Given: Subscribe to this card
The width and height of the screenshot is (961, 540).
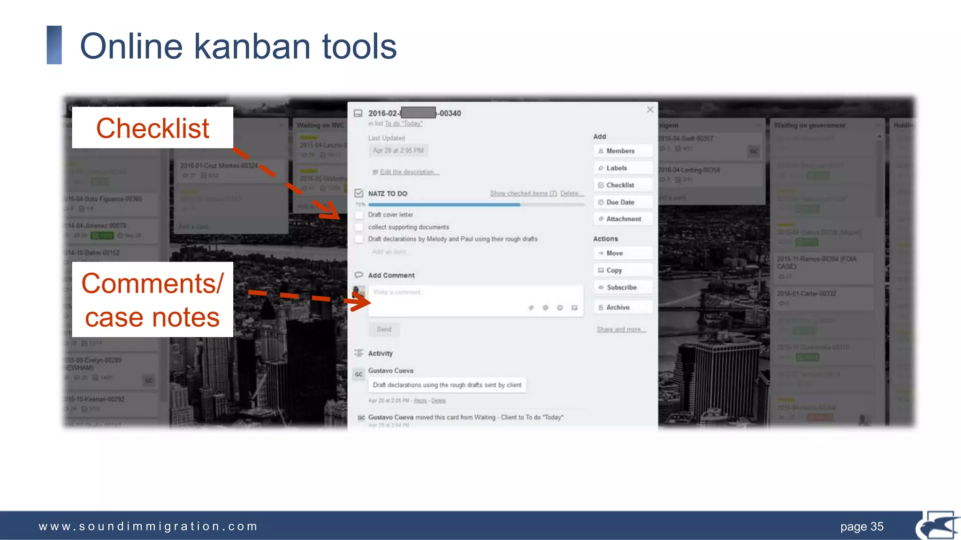Looking at the screenshot, I should point(623,287).
